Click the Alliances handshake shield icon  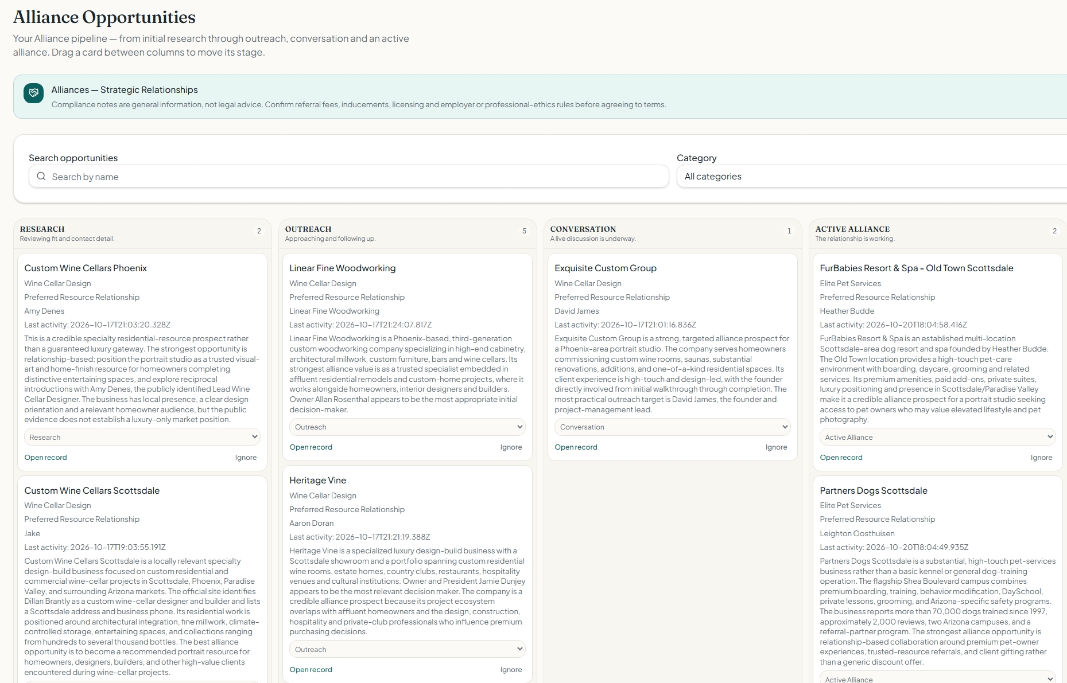click(x=33, y=93)
